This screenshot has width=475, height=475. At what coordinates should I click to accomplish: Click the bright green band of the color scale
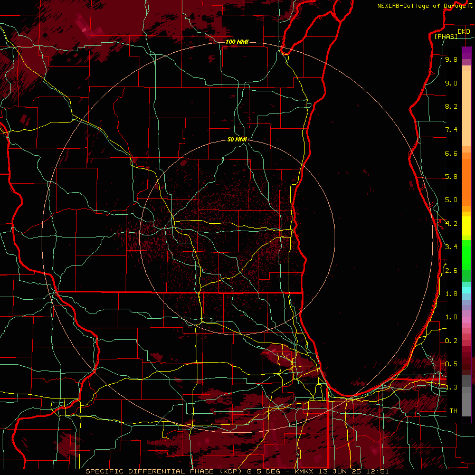466,254
